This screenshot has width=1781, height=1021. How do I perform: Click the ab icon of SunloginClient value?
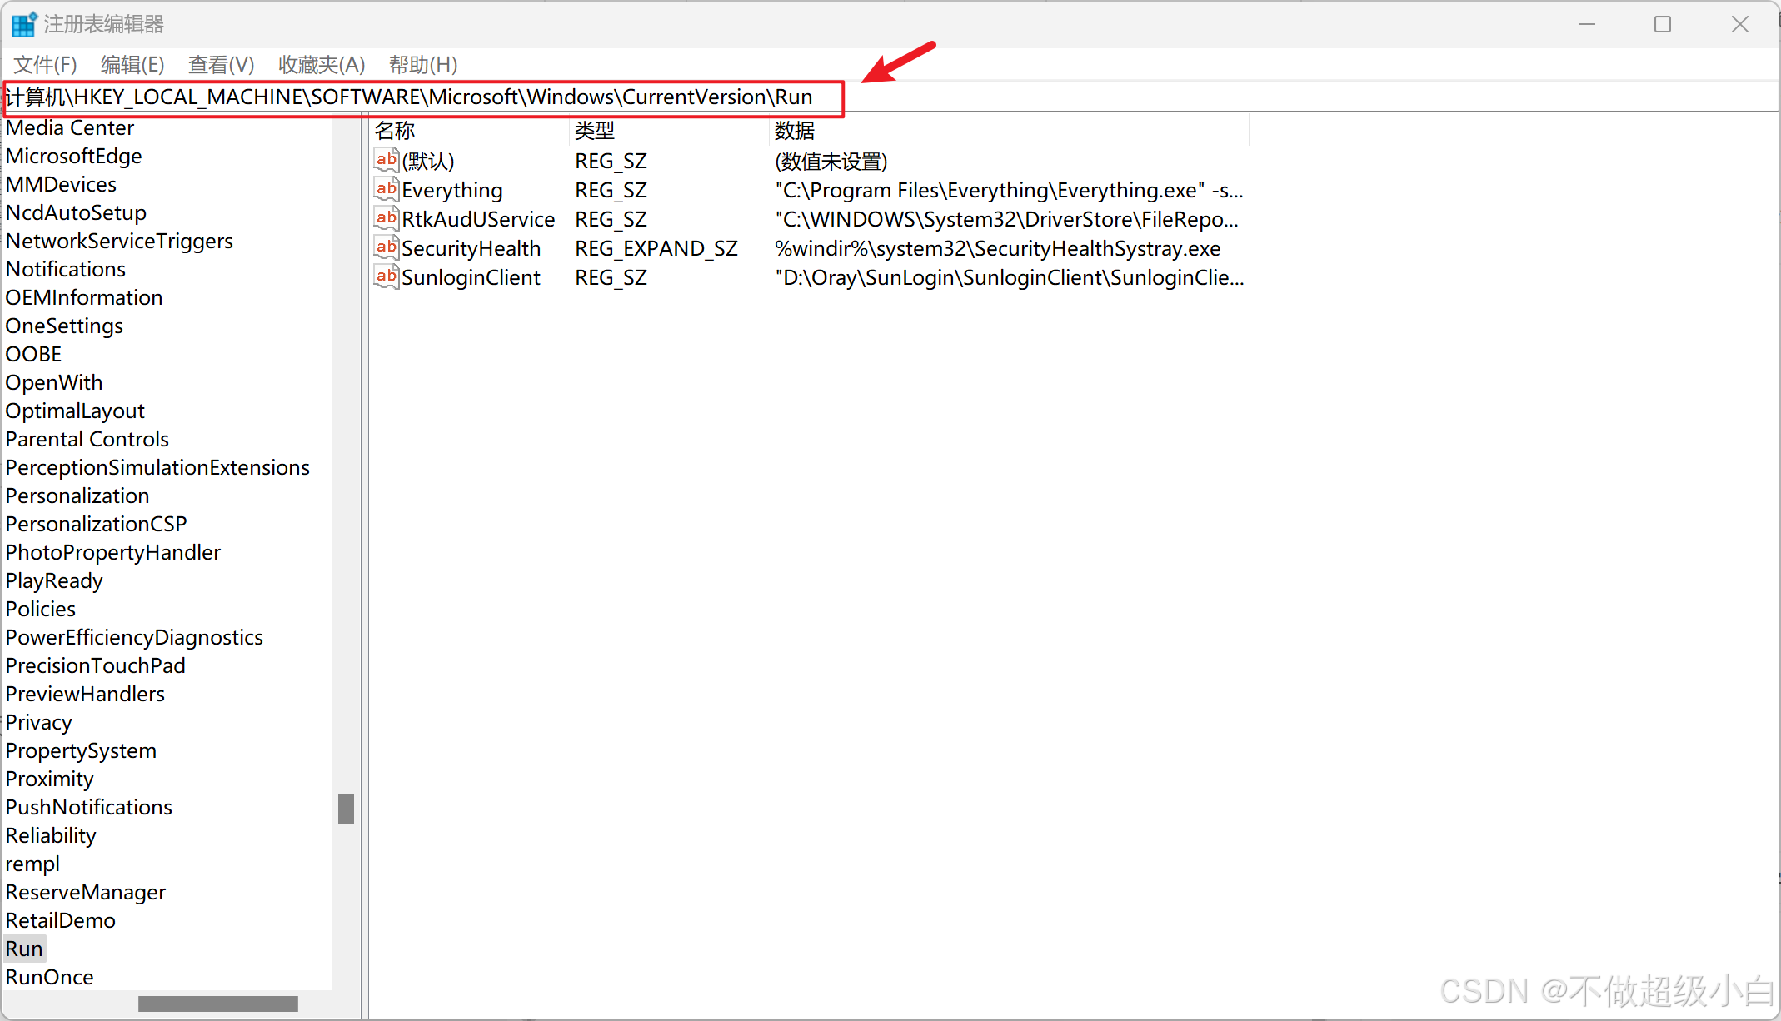[x=386, y=276]
